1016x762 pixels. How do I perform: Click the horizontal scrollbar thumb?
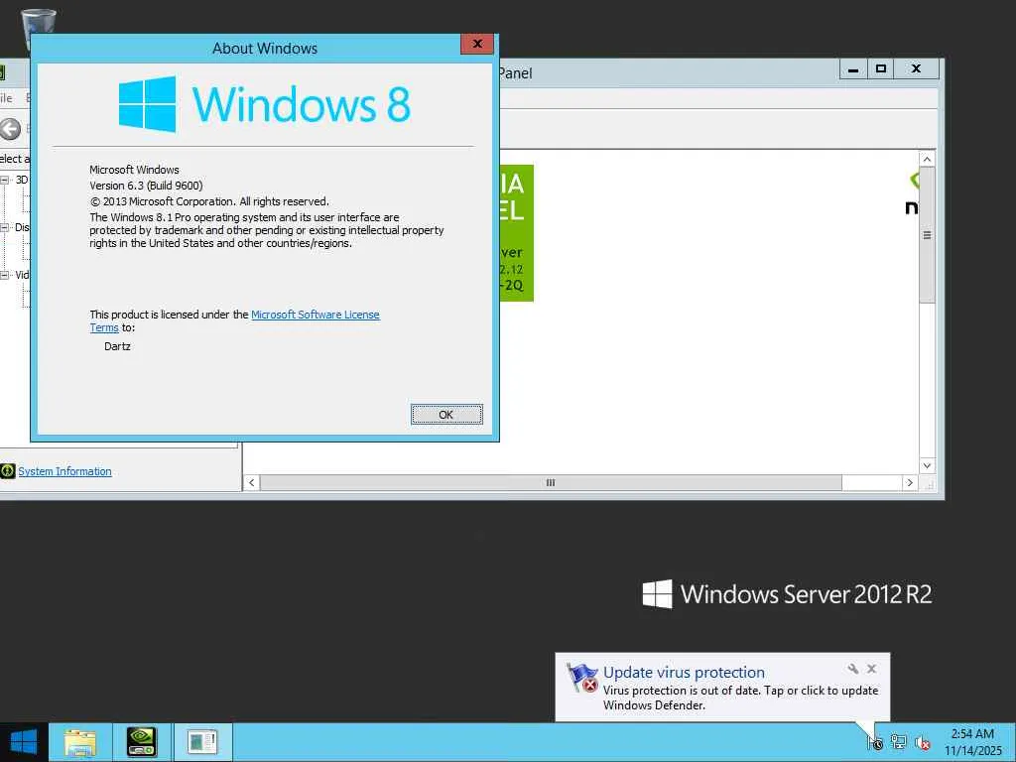point(551,483)
